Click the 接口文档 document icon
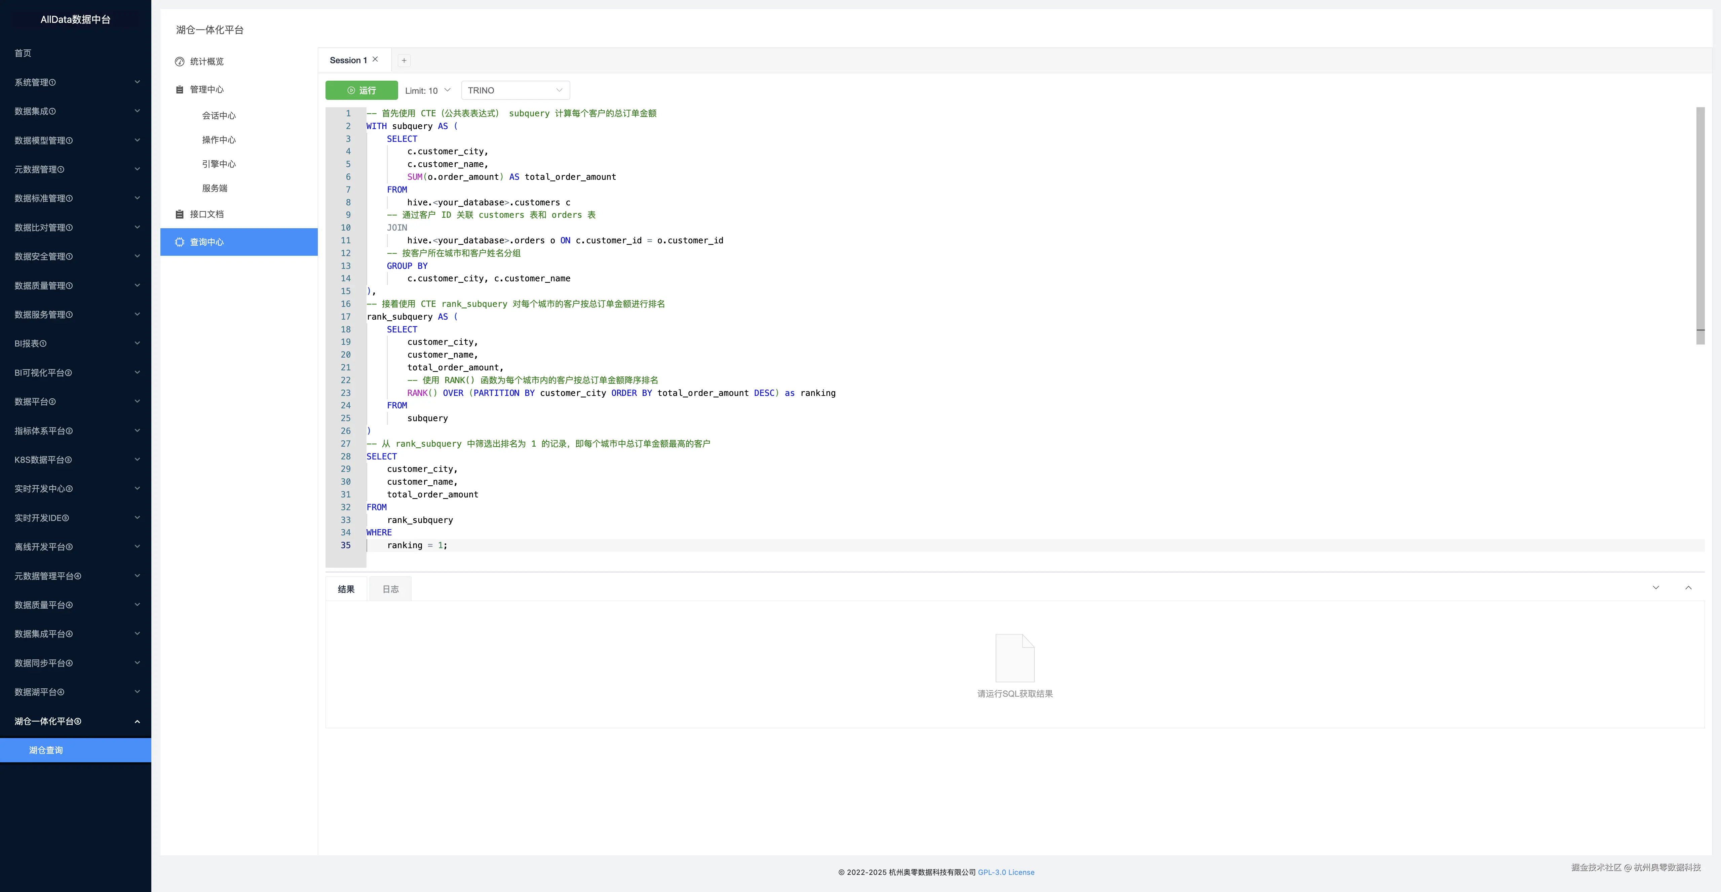Viewport: 1721px width, 892px height. click(179, 214)
